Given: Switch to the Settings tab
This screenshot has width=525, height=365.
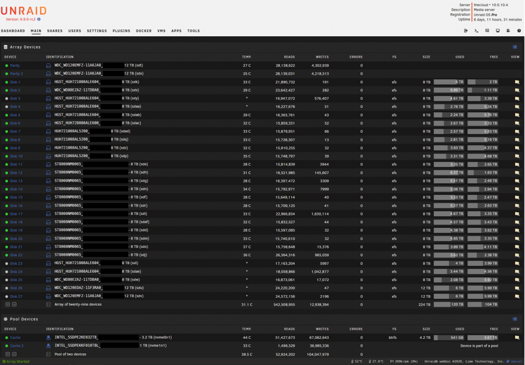Looking at the screenshot, I should coord(97,31).
